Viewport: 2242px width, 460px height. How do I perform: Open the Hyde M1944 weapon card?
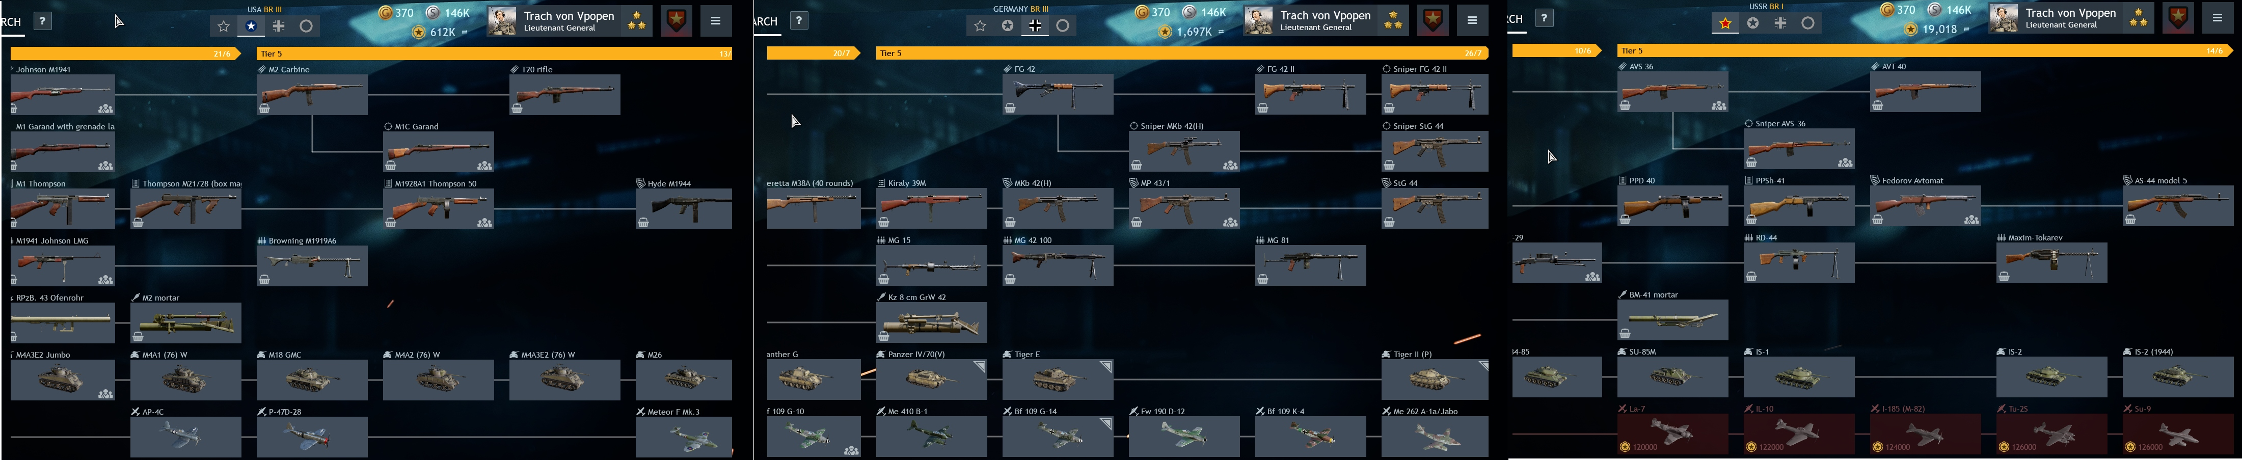(x=683, y=209)
